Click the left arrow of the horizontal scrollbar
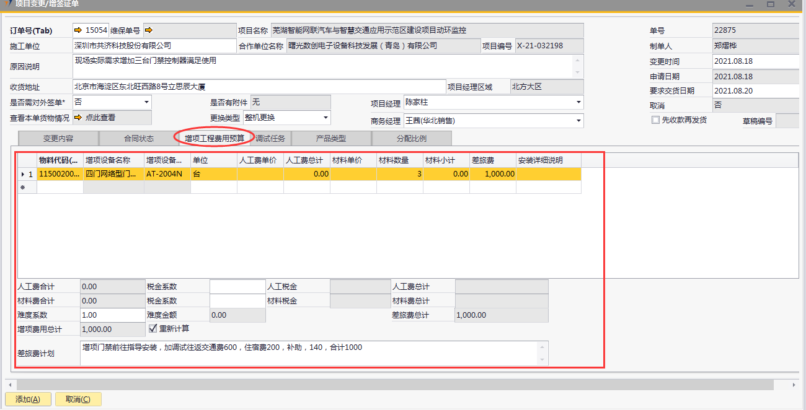Image resolution: width=806 pixels, height=410 pixels. point(10,385)
